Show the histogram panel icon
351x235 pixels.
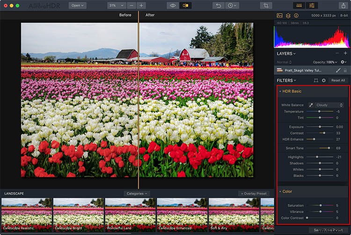(279, 15)
